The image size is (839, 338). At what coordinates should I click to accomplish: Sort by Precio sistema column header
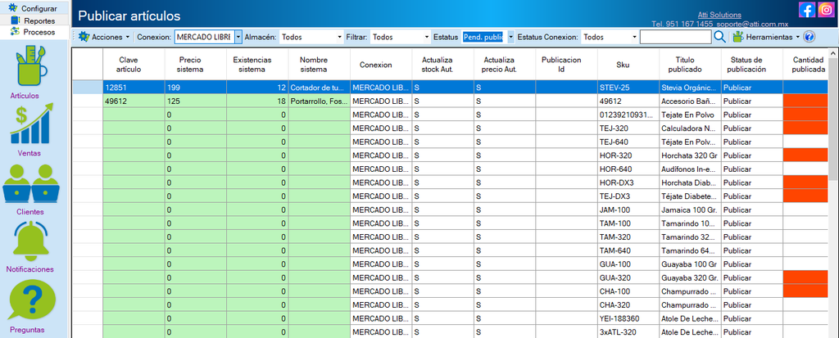[x=195, y=65]
